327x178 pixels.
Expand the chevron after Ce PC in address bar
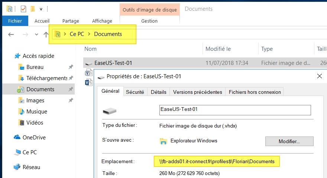coord(89,34)
